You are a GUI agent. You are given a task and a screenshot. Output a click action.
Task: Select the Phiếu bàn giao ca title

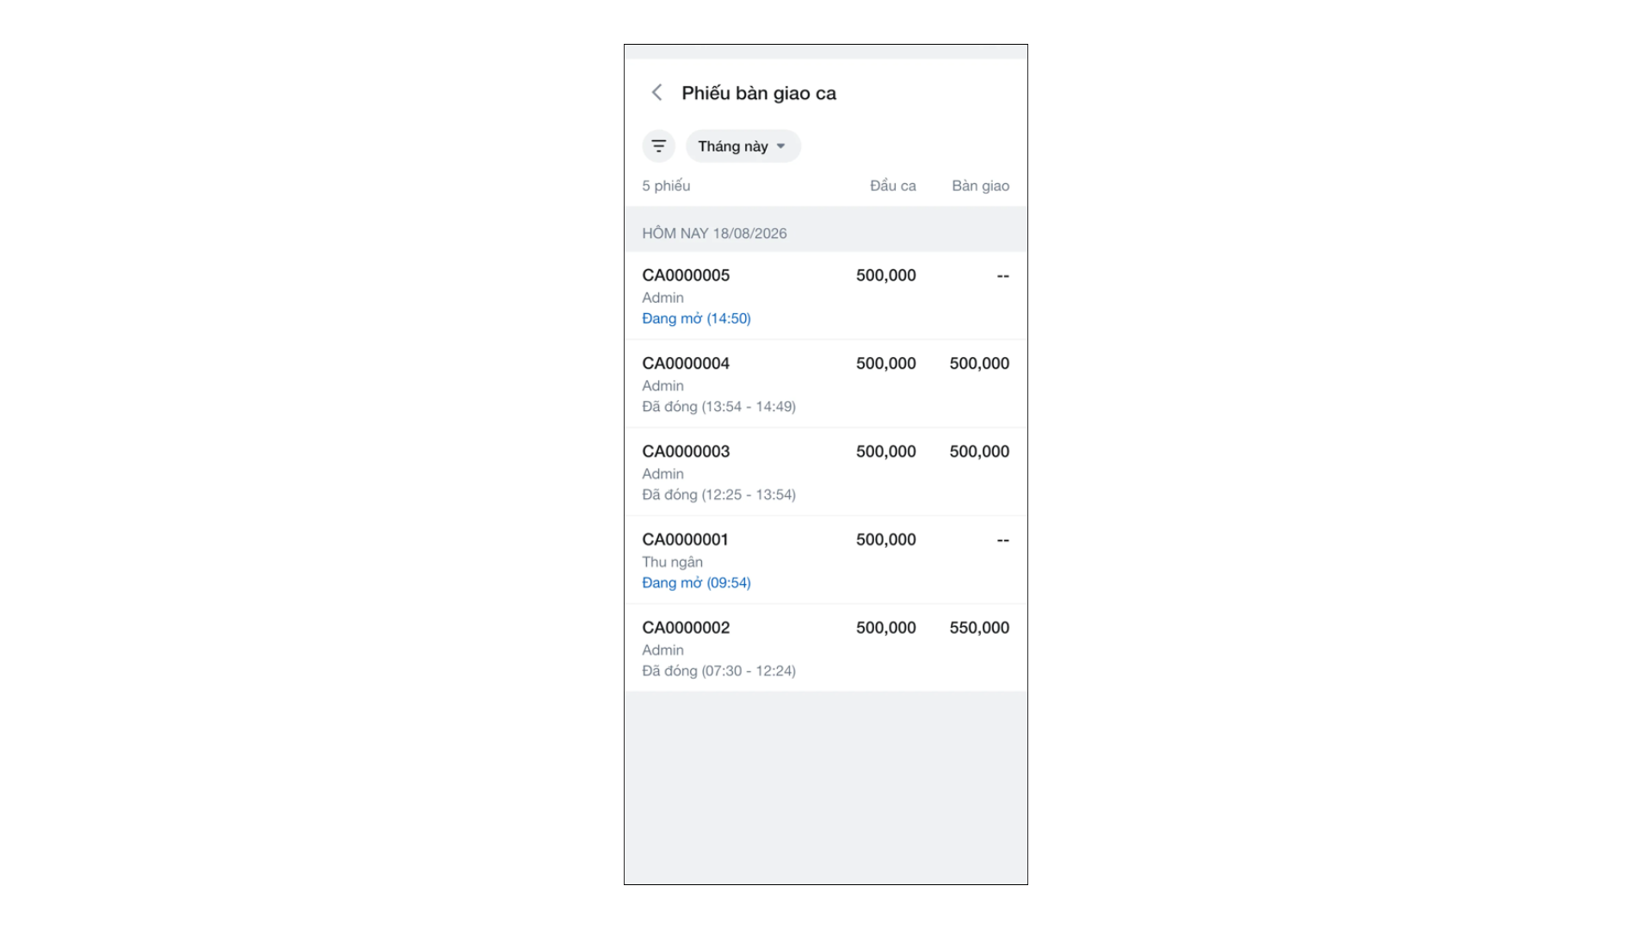(x=759, y=93)
